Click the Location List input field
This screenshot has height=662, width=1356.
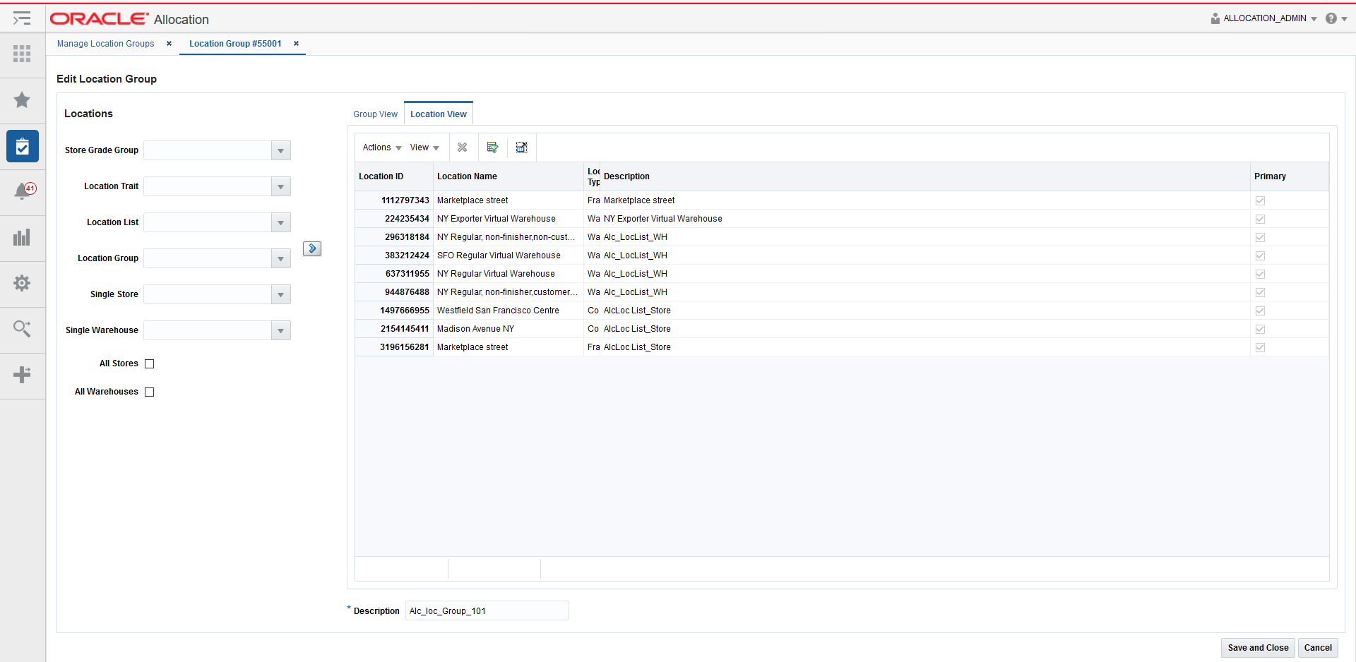coord(208,222)
